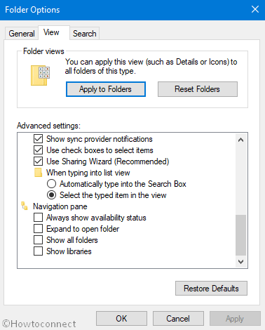
Task: Click the Advanced settings scrollbar thumb
Action: pos(240,235)
